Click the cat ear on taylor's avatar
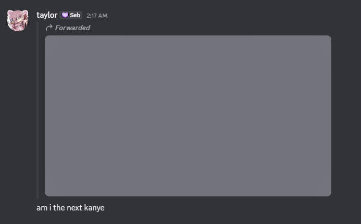Image resolution: width=361 pixels, height=224 pixels. click(x=11, y=13)
